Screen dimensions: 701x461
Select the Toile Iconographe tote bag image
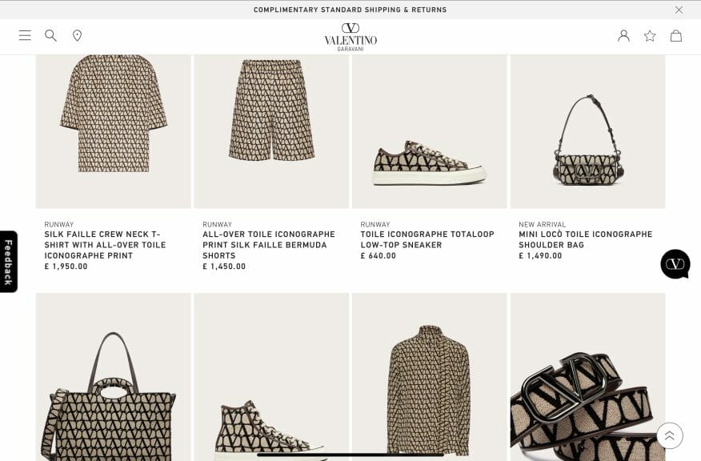[113, 377]
